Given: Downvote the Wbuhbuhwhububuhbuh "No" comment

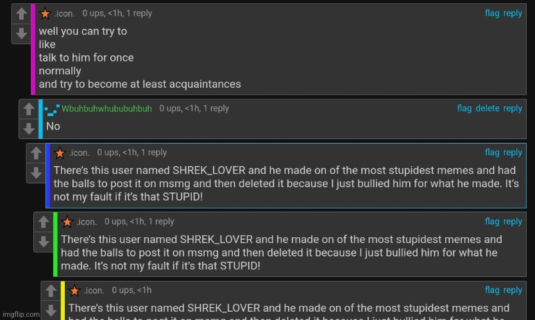Looking at the screenshot, I should (x=28, y=128).
